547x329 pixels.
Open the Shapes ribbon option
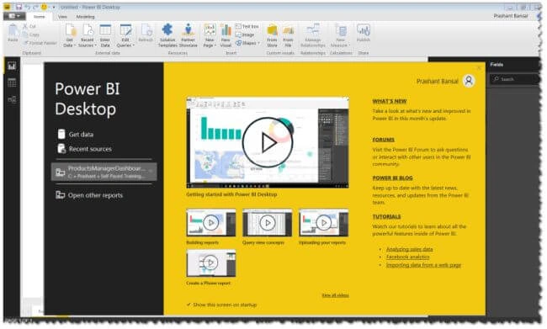click(247, 43)
